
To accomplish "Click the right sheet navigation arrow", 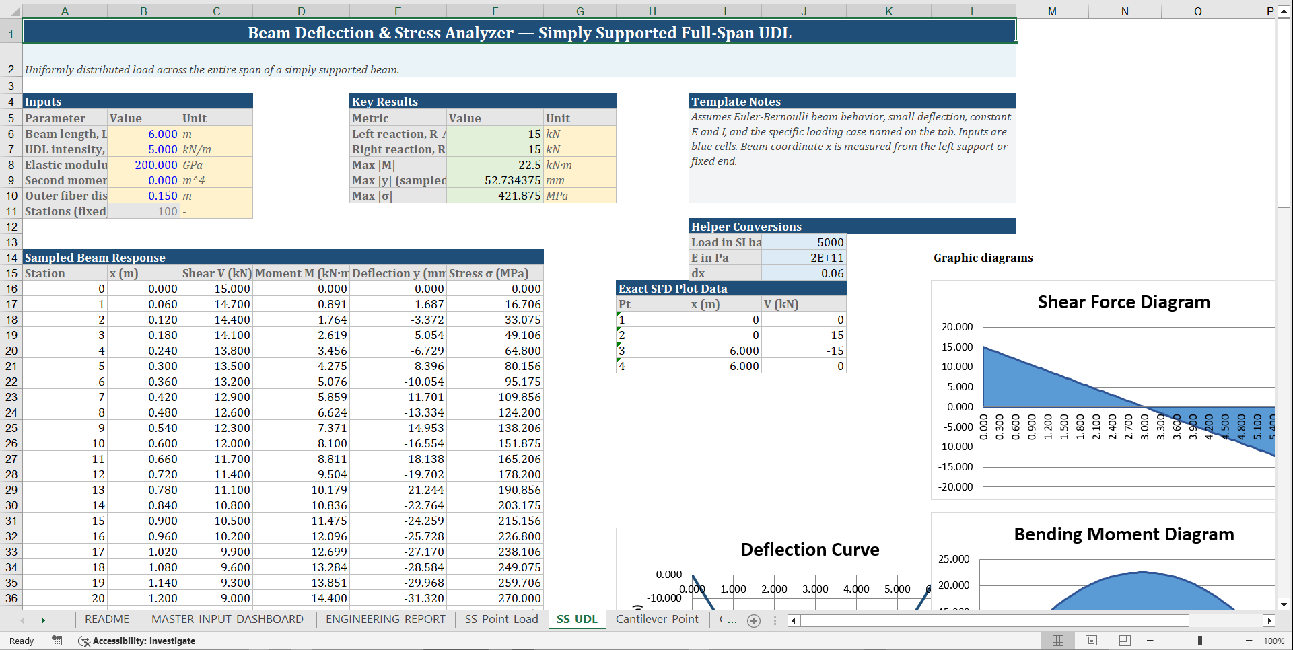I will (x=43, y=620).
